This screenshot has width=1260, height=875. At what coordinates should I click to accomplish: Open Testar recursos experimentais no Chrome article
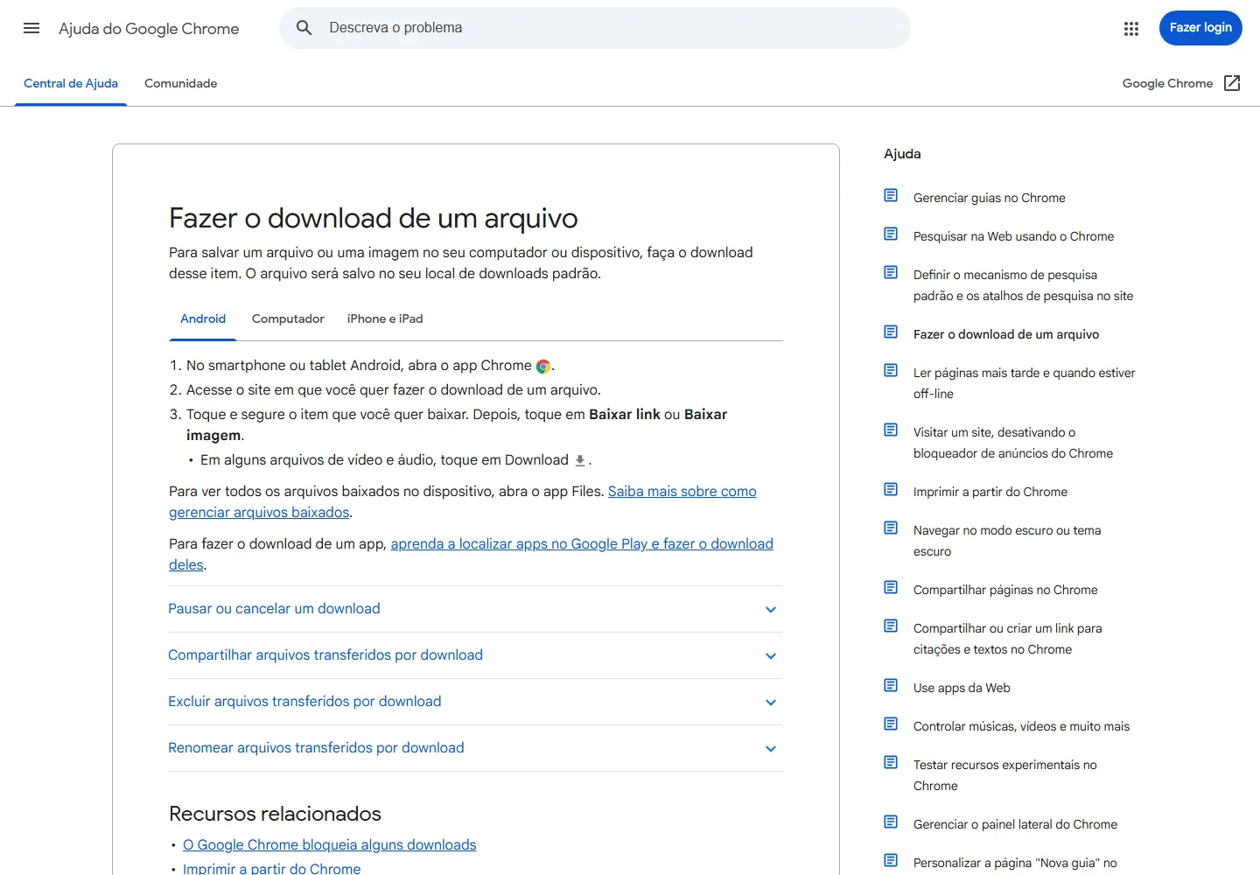pos(1004,775)
